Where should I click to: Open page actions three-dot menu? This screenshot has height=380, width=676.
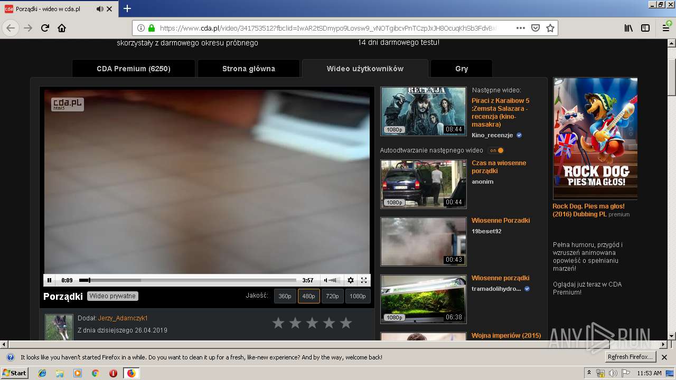[521, 28]
